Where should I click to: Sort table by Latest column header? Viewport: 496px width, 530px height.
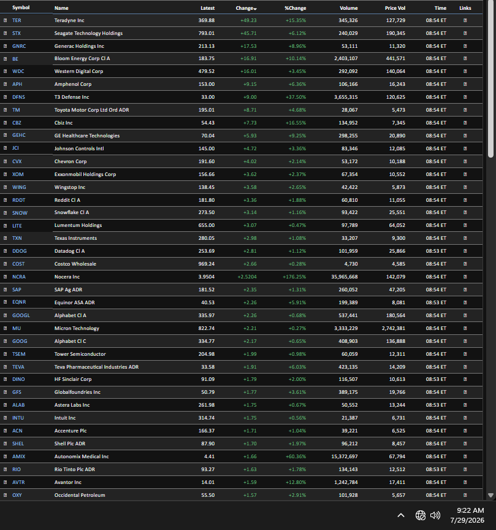click(207, 8)
